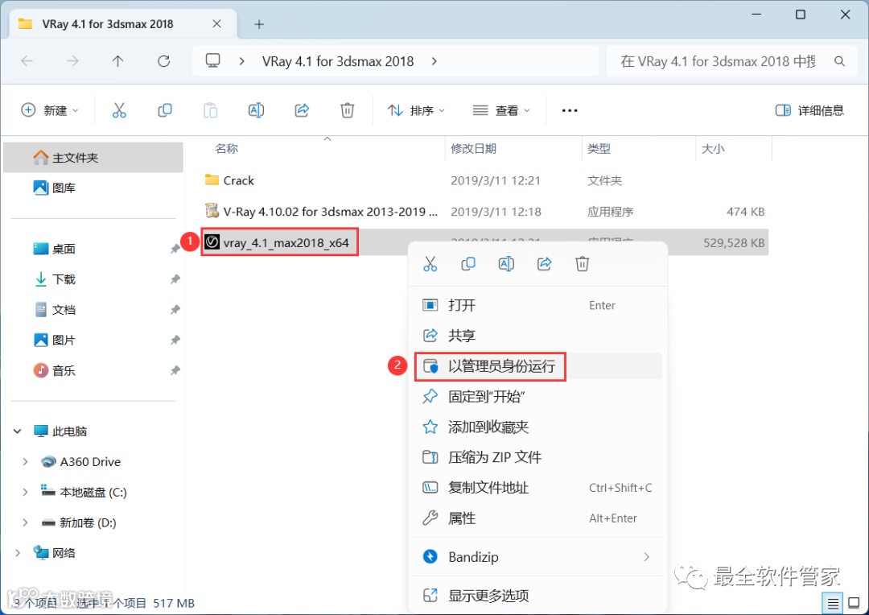Click the This PC monitor icon in the address bar
The width and height of the screenshot is (869, 615).
(212, 60)
